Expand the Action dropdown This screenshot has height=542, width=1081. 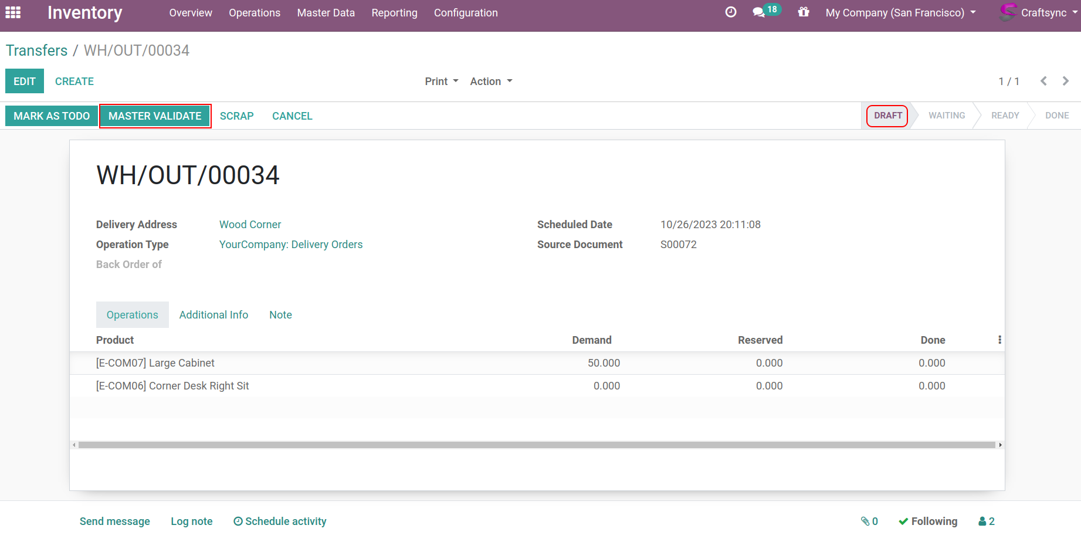(491, 82)
